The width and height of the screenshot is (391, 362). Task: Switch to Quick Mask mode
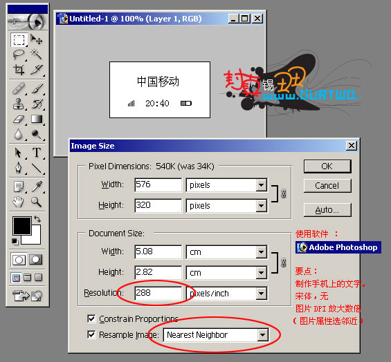pos(36,260)
